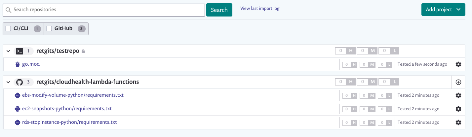Click high severity badge for cloudhealth-lambda-functions group

[x=345, y=82]
